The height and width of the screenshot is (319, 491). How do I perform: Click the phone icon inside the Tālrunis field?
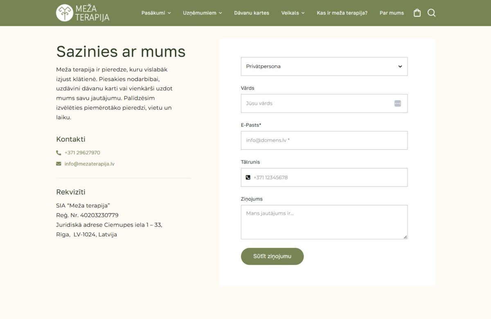pyautogui.click(x=248, y=177)
